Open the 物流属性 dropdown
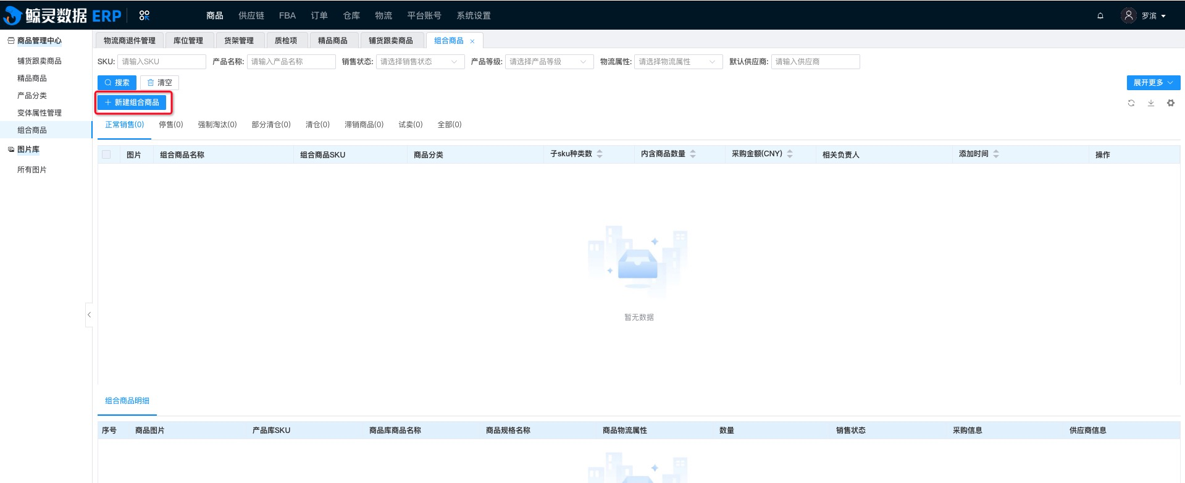1185x483 pixels. tap(678, 62)
